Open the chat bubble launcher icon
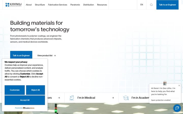Viewport: 183px width, 114px height. click(x=177, y=108)
